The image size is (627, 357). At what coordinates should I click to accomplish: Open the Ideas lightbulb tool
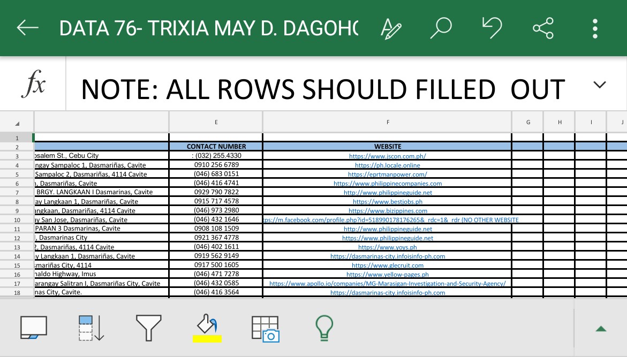(x=324, y=327)
